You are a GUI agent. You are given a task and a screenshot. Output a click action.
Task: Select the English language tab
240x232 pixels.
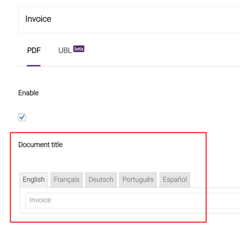click(33, 180)
